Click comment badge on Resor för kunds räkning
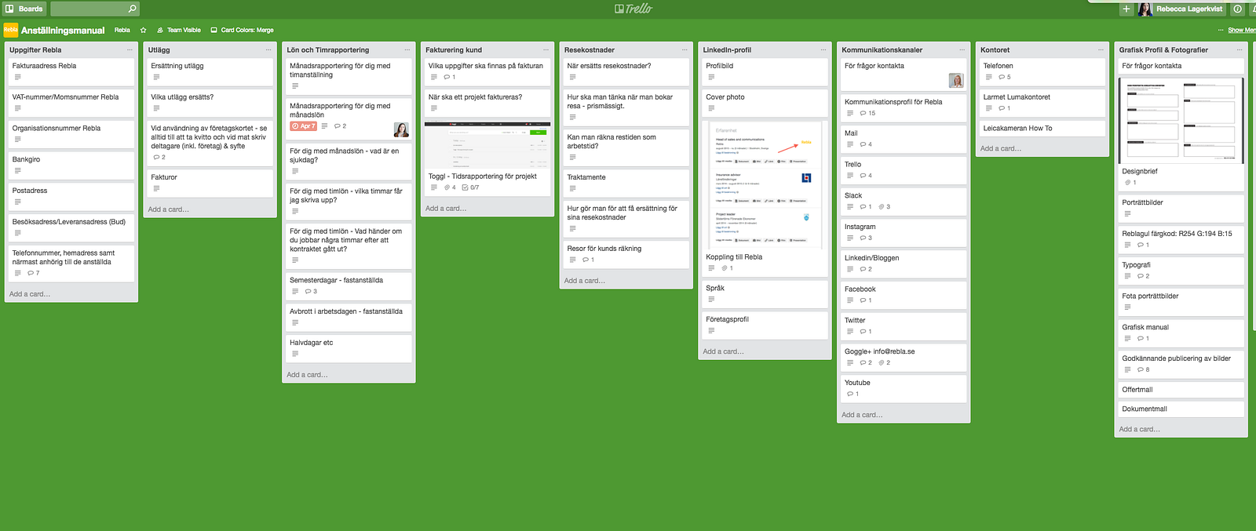Viewport: 1256px width, 531px height. 589,260
